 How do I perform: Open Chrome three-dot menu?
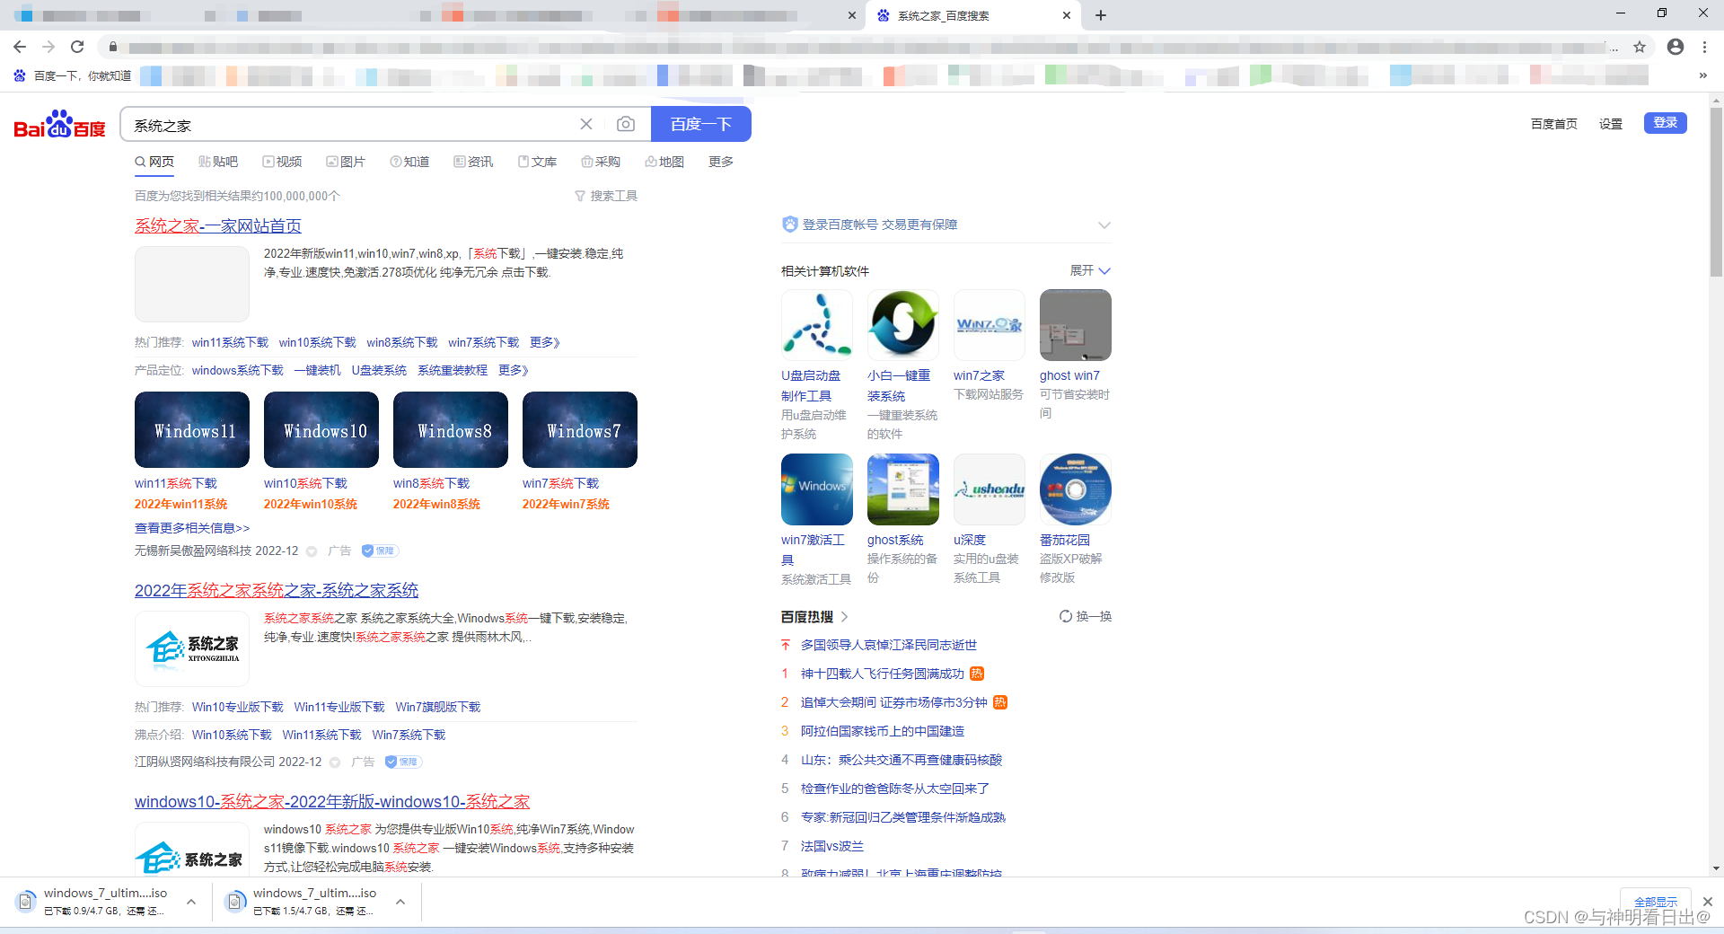(x=1704, y=47)
